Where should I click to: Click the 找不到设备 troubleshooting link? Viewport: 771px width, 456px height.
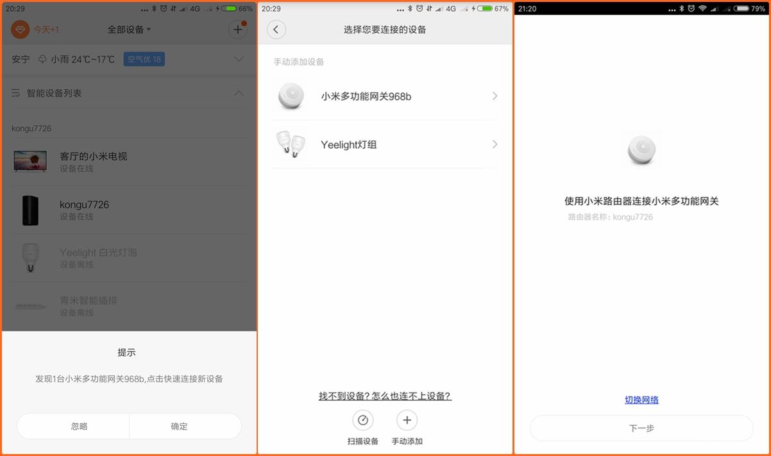tap(385, 396)
